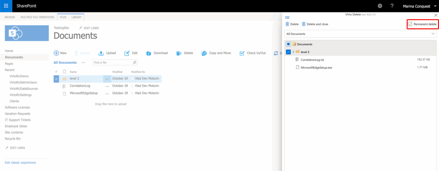The height and width of the screenshot is (171, 439).
Task: Open the Recycle Bin link
Action: tap(13, 138)
